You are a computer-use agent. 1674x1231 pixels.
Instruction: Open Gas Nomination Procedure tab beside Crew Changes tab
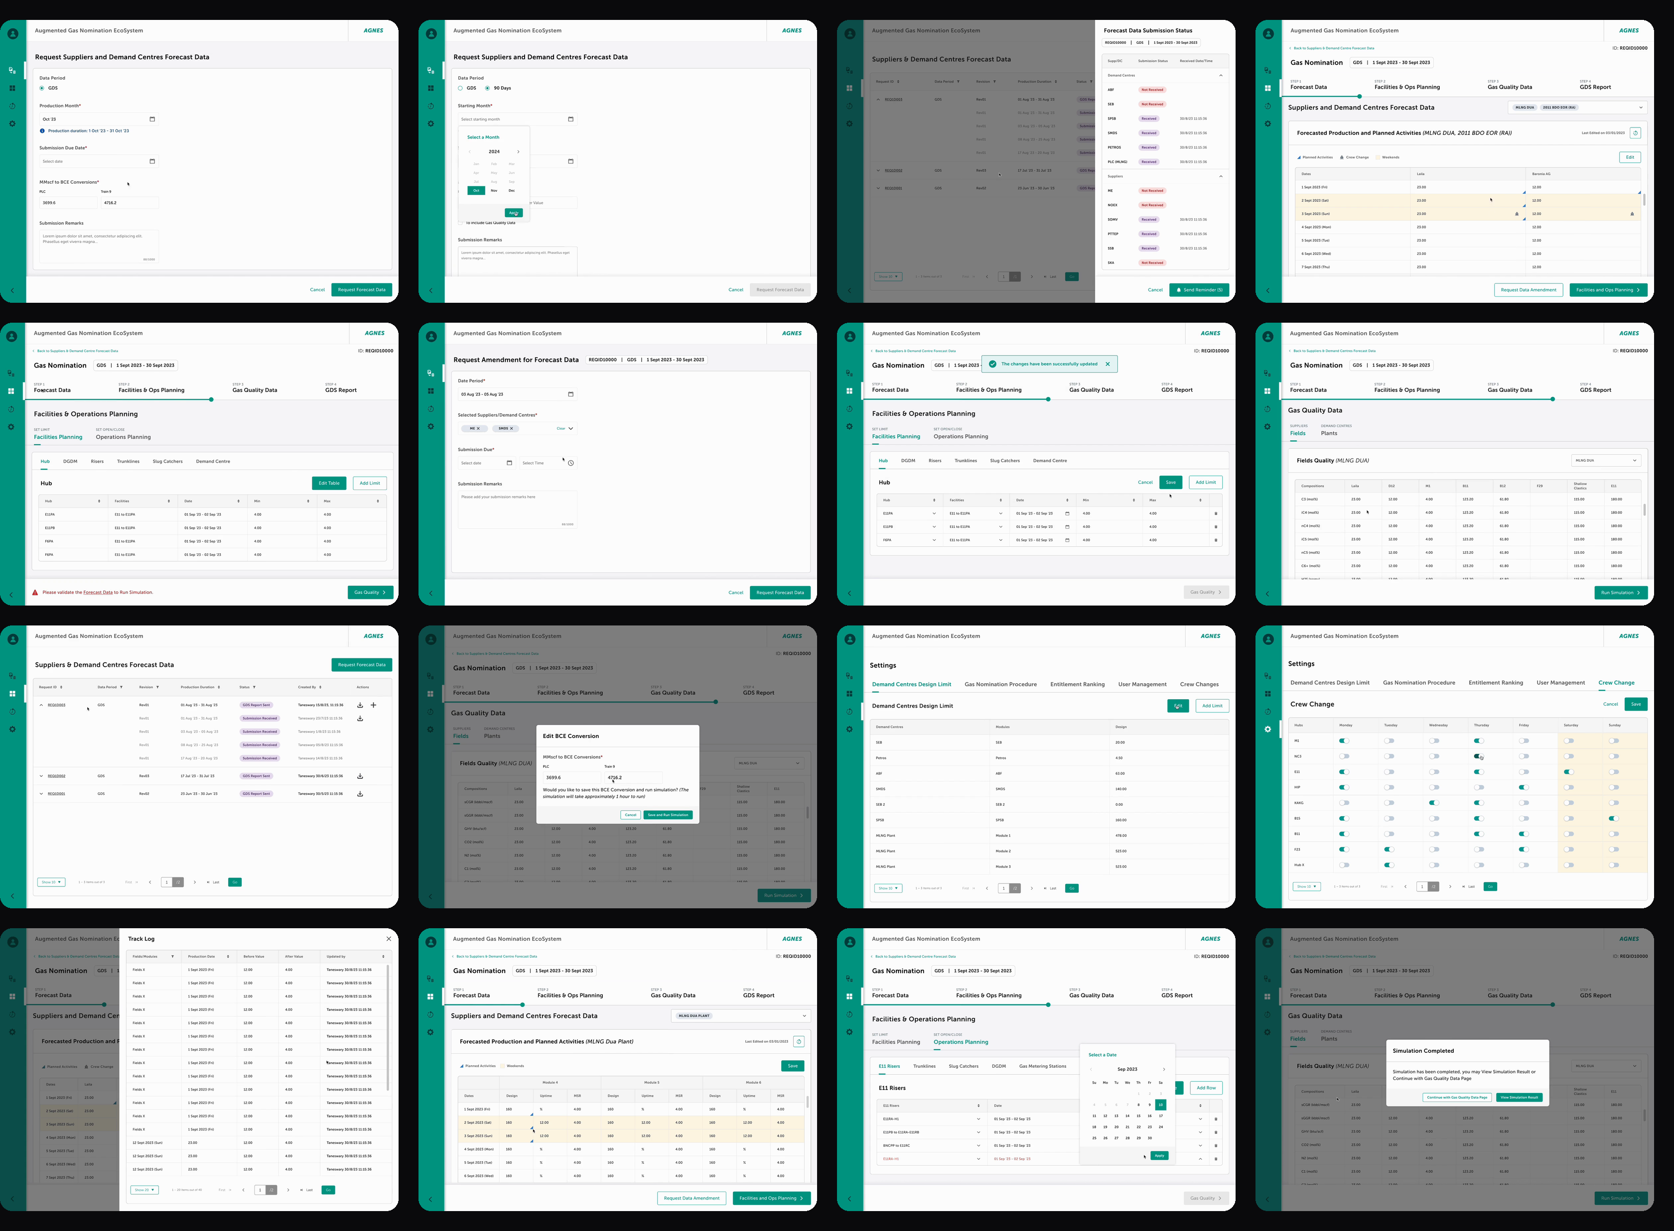(x=1001, y=684)
